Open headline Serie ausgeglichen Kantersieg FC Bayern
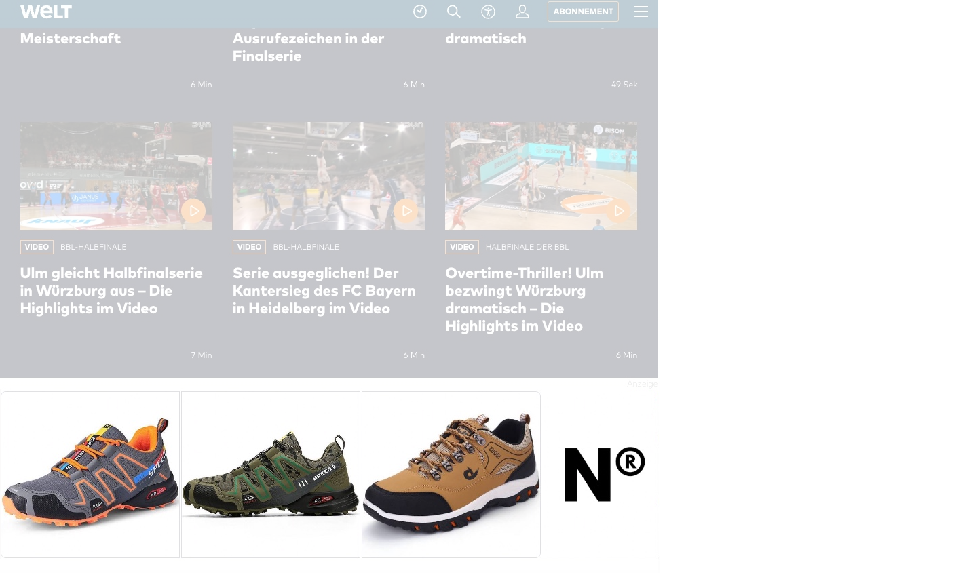 pyautogui.click(x=324, y=290)
